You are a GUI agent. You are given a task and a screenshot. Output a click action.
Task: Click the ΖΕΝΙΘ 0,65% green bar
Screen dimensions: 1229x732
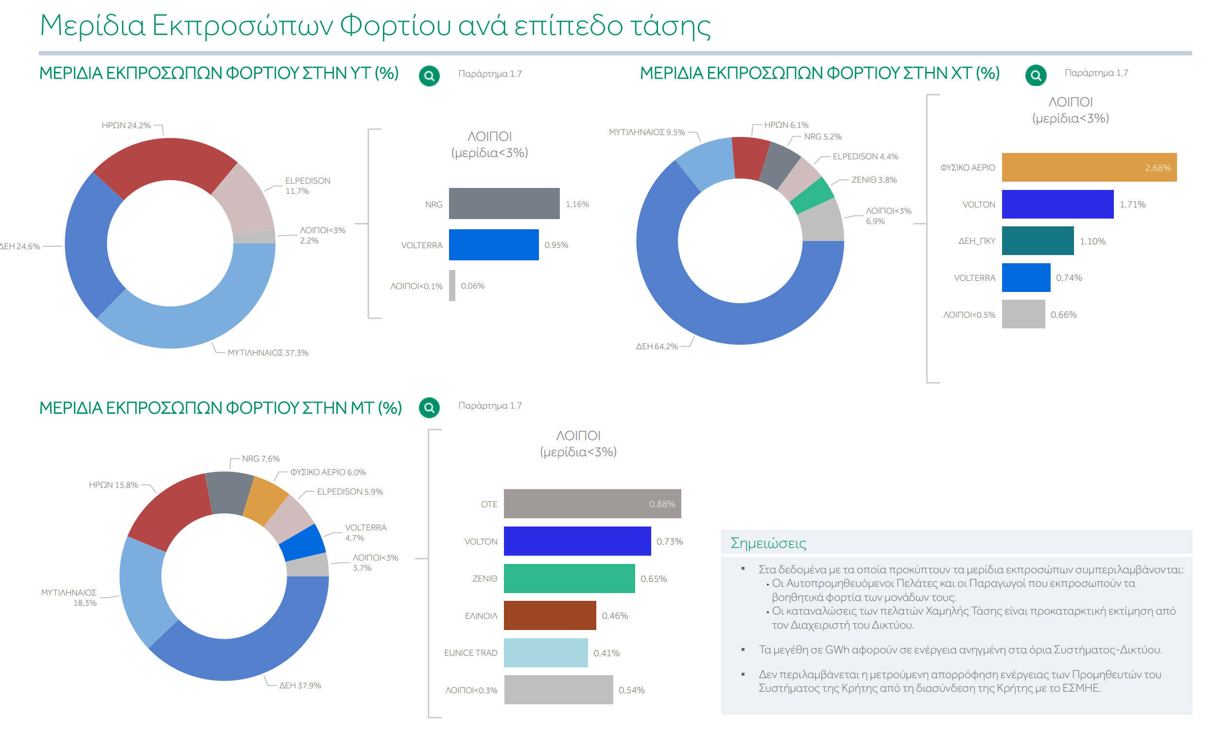click(x=570, y=579)
